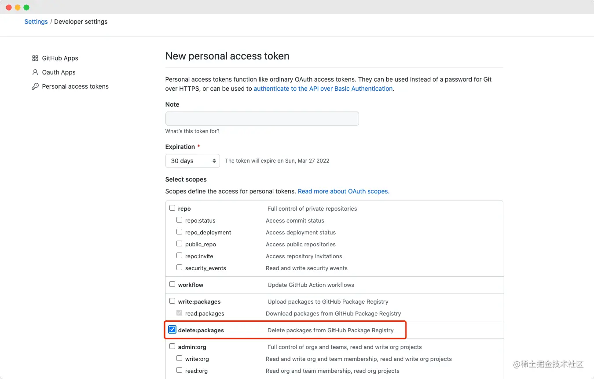Check the security_events checkbox
Viewport: 594px width, 379px height.
(180, 268)
